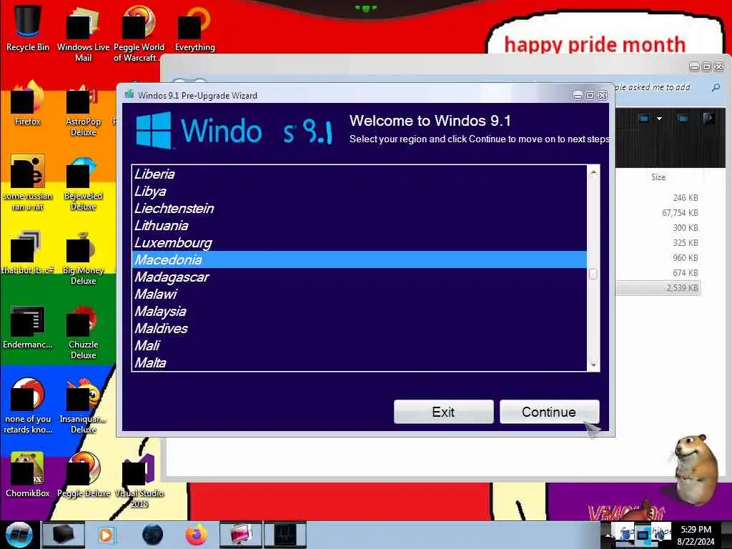Click wizard title bar app icon

coord(129,95)
